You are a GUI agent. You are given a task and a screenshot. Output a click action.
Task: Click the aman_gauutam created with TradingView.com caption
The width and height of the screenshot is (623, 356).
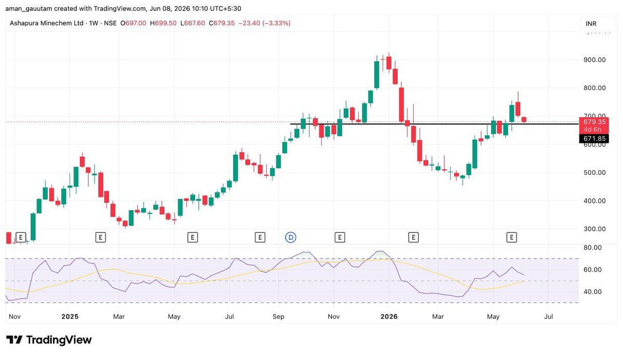click(123, 8)
